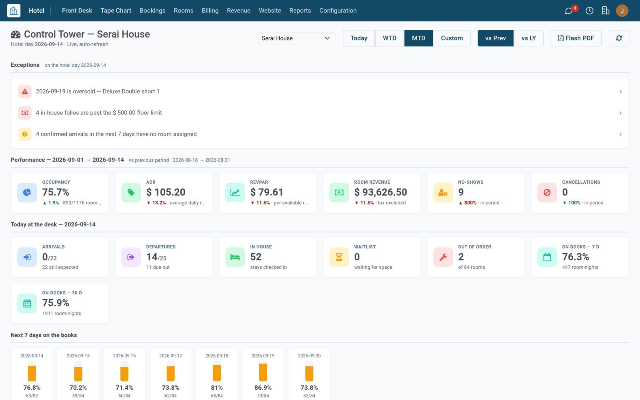The width and height of the screenshot is (640, 400).
Task: Expand the oversold exception row chevron
Action: [x=620, y=92]
